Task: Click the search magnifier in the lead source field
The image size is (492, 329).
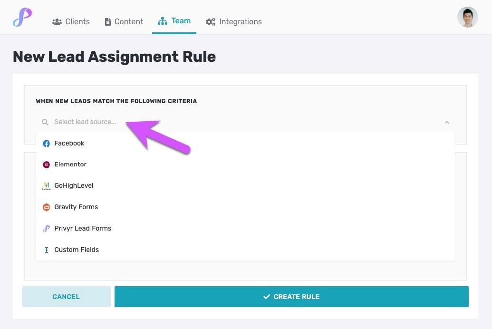Action: [45, 122]
